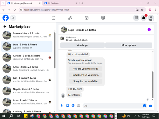Open the Chrome profile icon

click(150, 10)
